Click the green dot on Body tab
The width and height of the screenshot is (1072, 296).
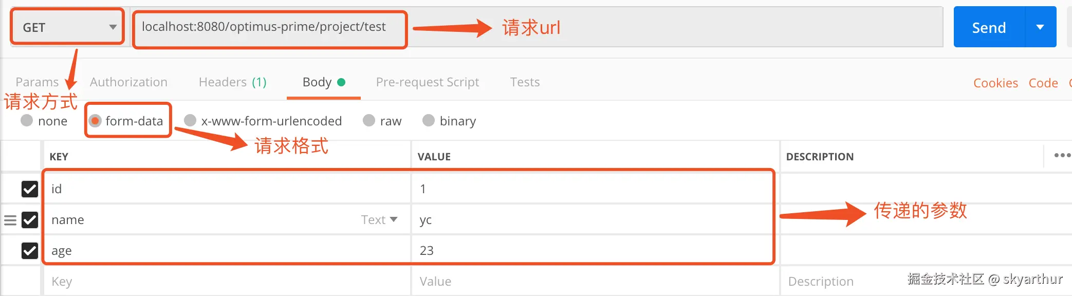pyautogui.click(x=341, y=82)
